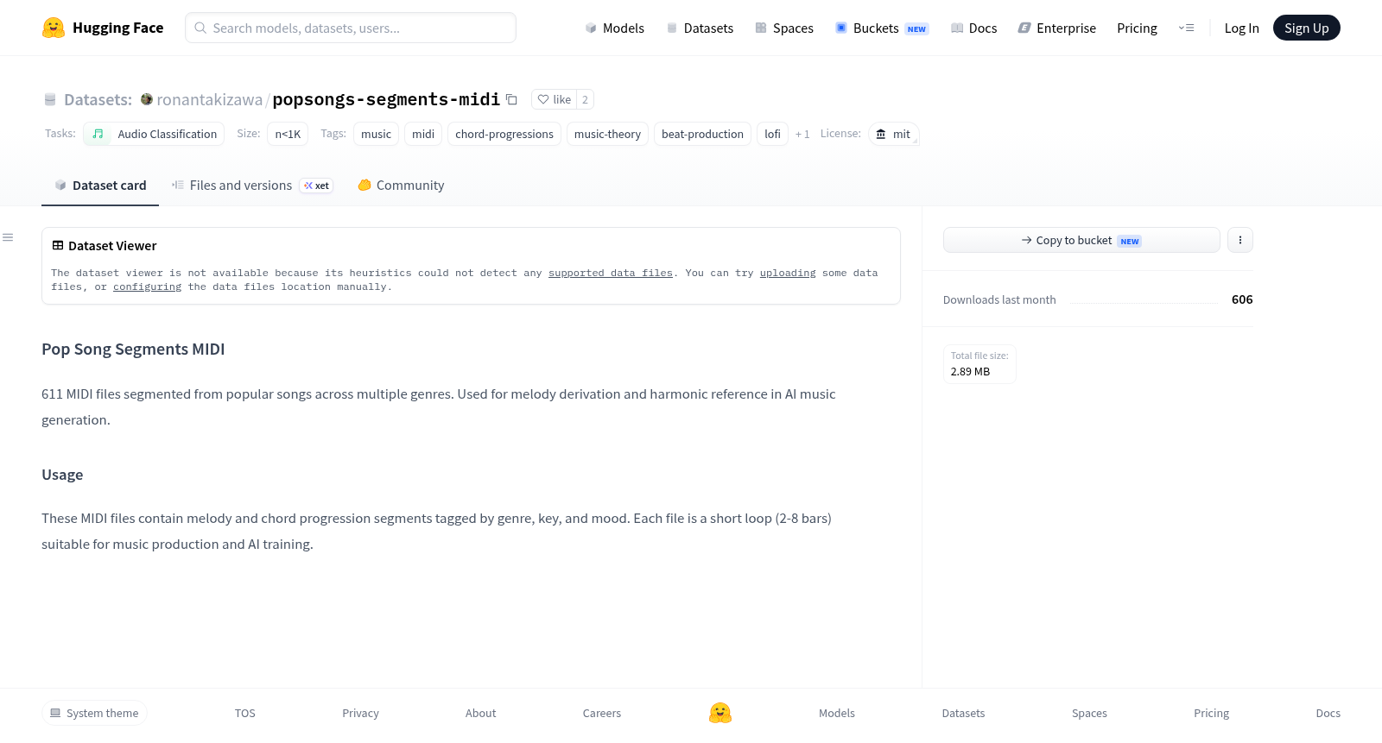Switch to Files and versions tab

(252, 185)
